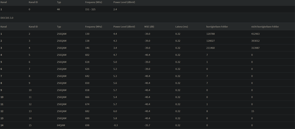Click the "4K" type cell

[x=58, y=9]
